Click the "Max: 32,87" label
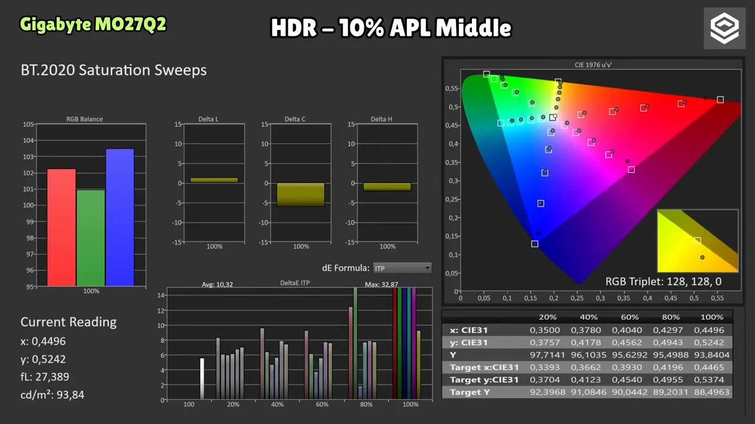 tap(382, 284)
